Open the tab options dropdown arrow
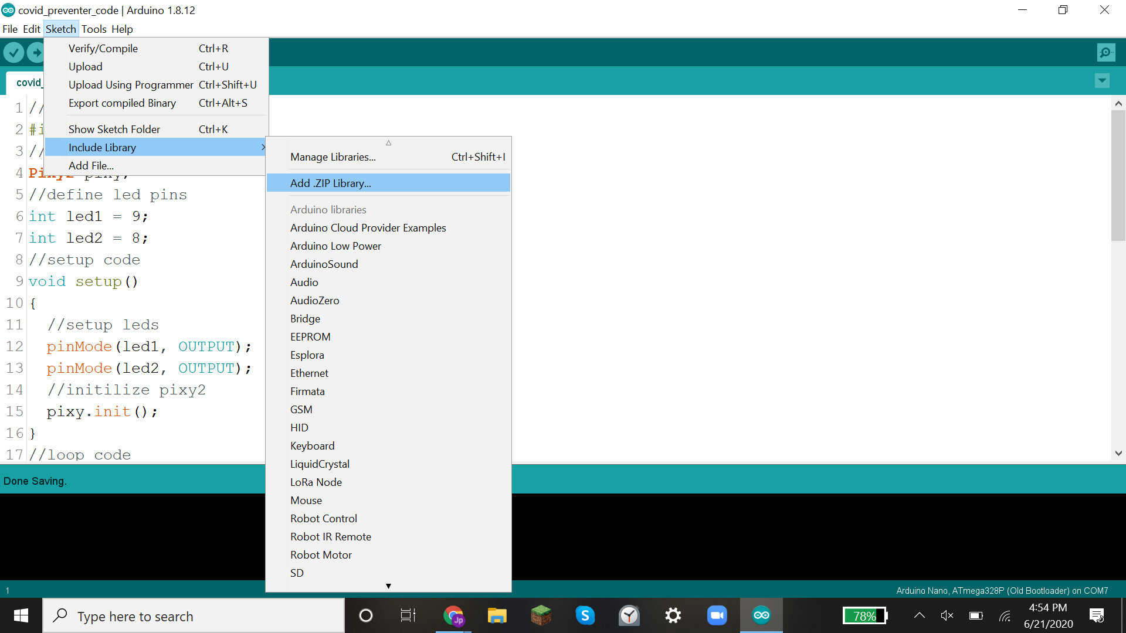The height and width of the screenshot is (633, 1126). pos(1102,80)
